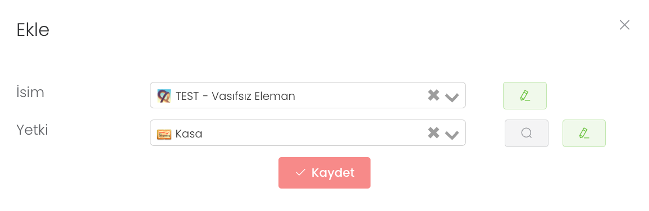This screenshot has height=211, width=649.
Task: Click the green pencil edit button beside İsim
Action: [x=525, y=95]
